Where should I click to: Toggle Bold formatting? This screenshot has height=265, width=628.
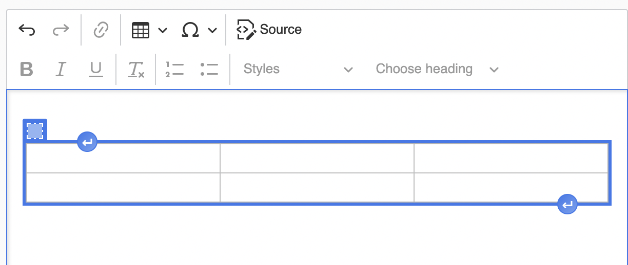click(x=26, y=69)
